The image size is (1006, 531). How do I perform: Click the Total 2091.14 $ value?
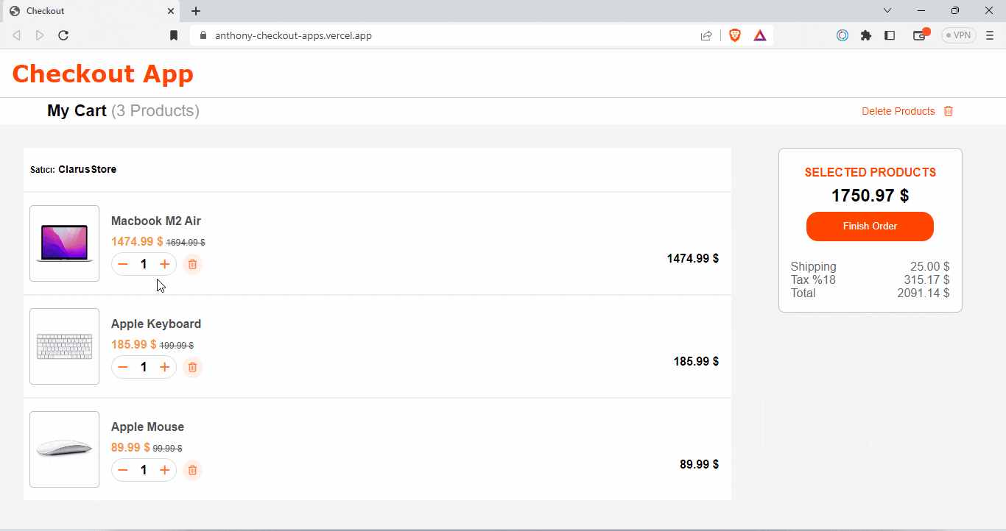coord(924,293)
